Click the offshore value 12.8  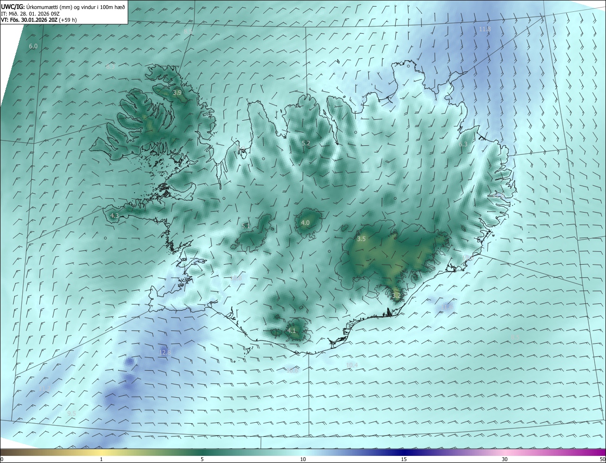coord(165,352)
